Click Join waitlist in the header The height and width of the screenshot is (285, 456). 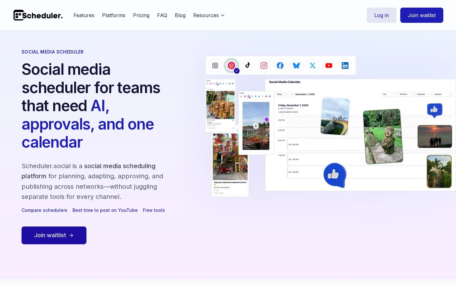pyautogui.click(x=422, y=15)
